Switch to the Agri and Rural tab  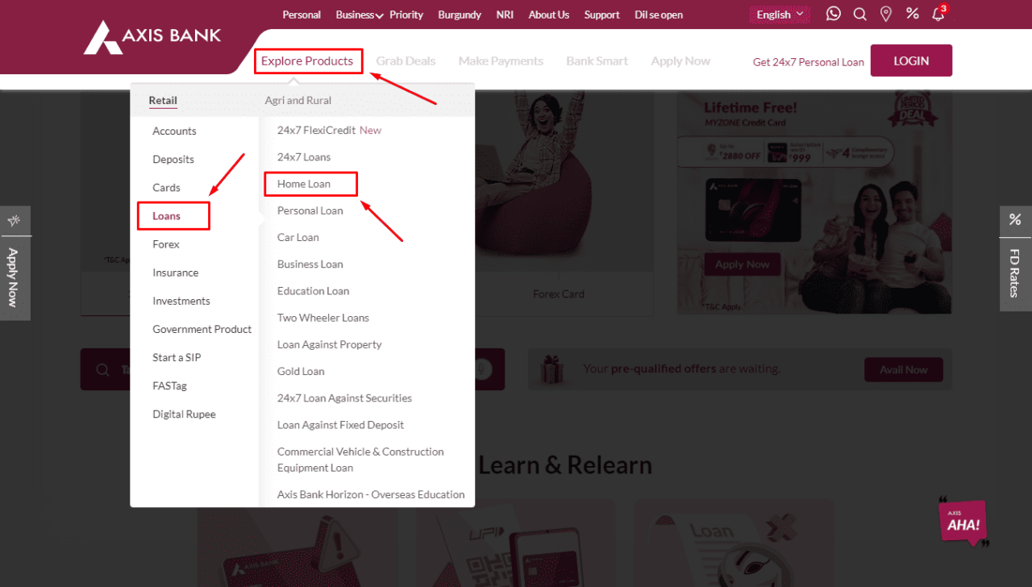click(x=298, y=101)
